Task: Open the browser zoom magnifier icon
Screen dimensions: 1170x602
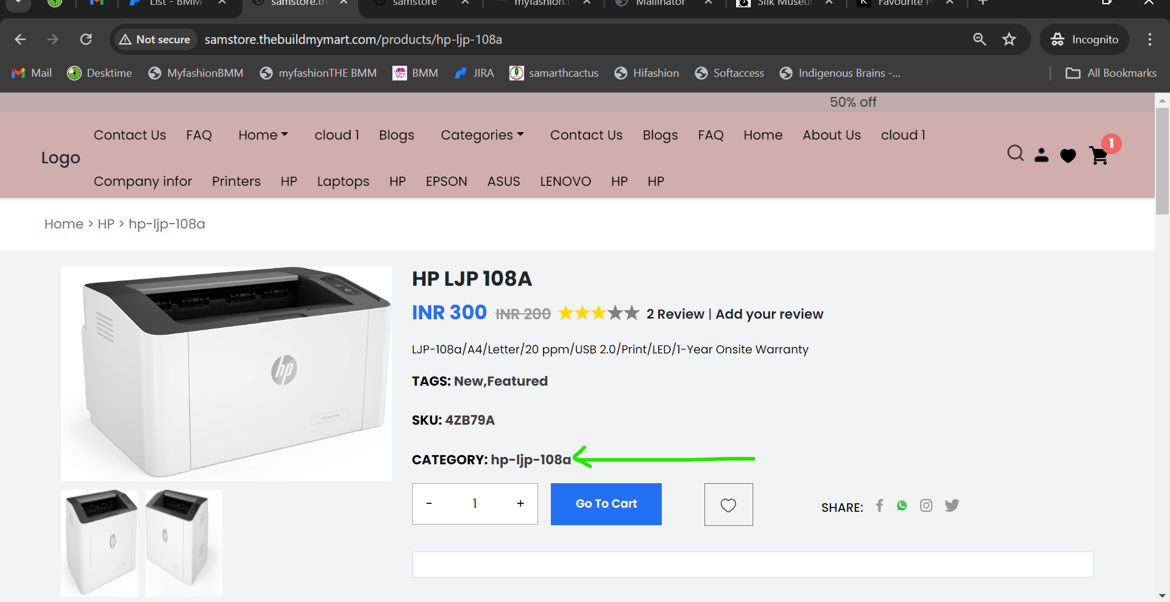Action: (979, 40)
